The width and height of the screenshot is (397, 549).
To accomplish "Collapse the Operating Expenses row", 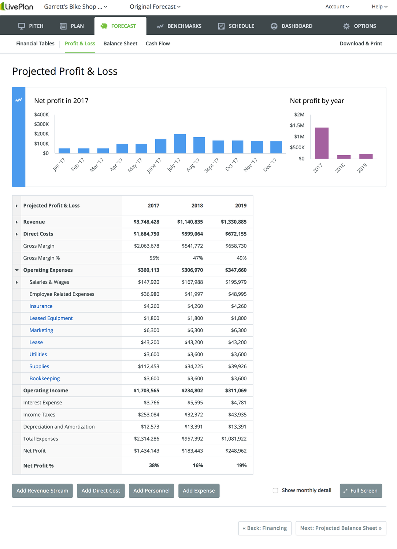I will (x=16, y=270).
